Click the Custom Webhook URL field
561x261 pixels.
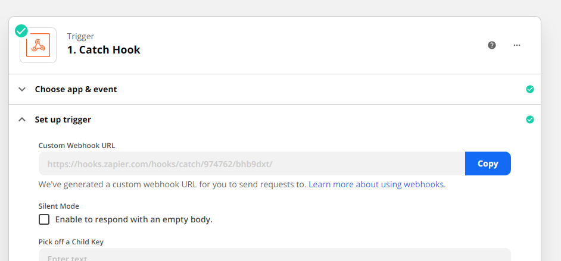[x=252, y=163]
